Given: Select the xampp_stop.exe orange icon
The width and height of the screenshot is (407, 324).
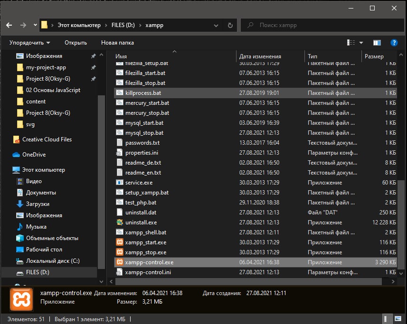Looking at the screenshot, I should (x=119, y=252).
